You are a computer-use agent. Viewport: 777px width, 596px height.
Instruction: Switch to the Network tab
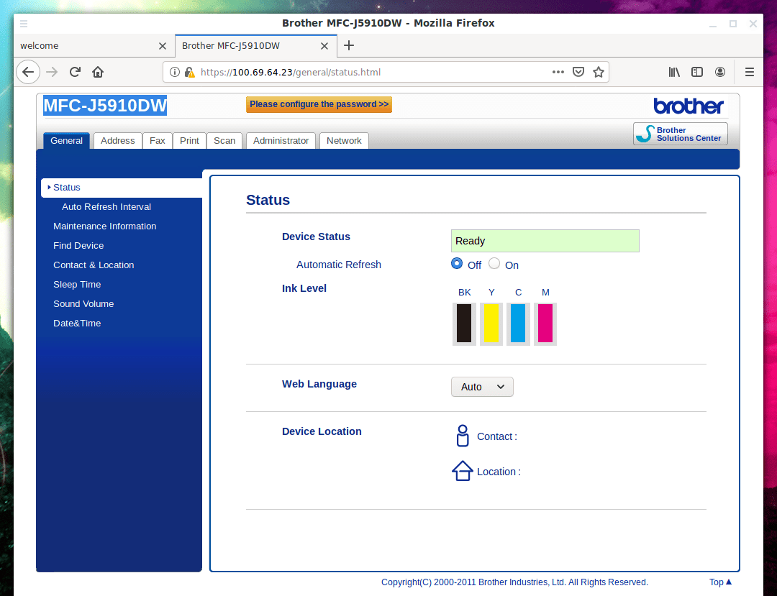pos(344,141)
